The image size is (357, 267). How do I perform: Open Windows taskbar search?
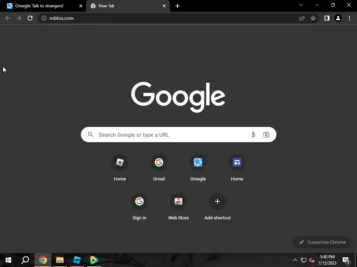(x=25, y=260)
